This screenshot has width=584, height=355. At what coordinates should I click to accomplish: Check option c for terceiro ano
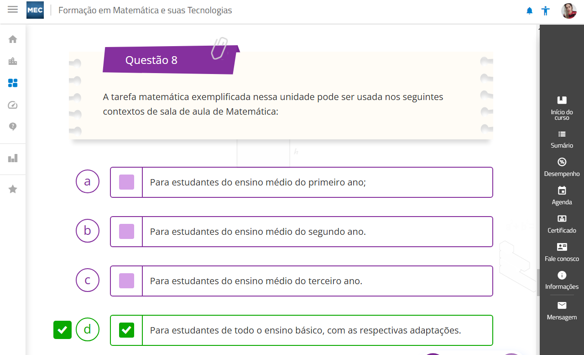tap(126, 281)
